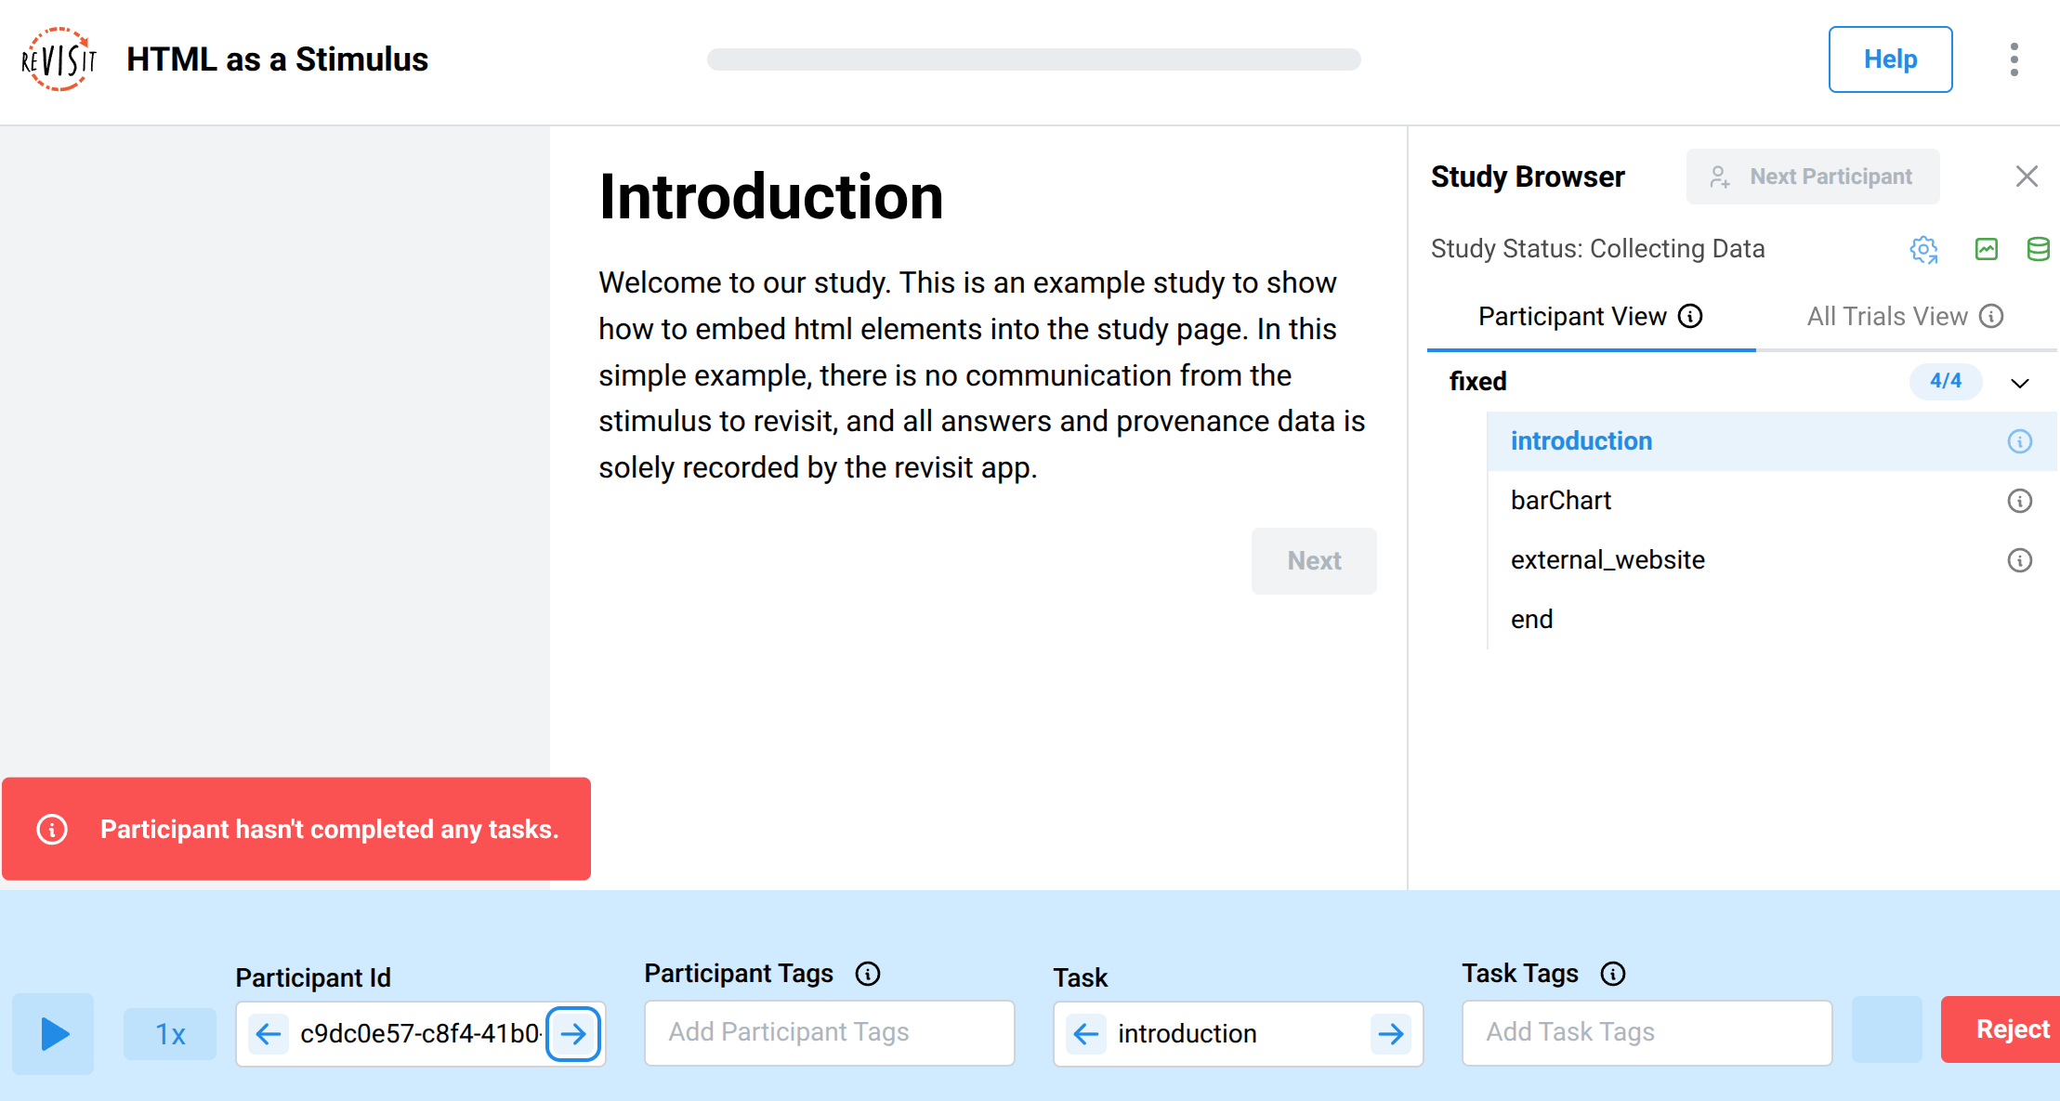The width and height of the screenshot is (2060, 1101).
Task: Open the green analytics chart icon
Action: [x=1986, y=249]
